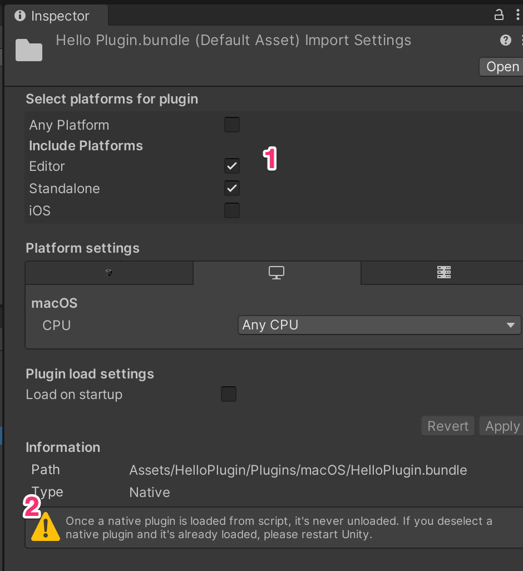Click the Revert button
This screenshot has width=523, height=571.
coord(448,426)
